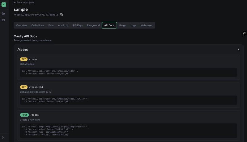Screen dimensions: 247x142
Task: Select the Data tab
Action: [51, 25]
